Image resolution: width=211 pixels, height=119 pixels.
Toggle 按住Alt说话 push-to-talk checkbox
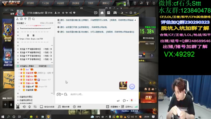(41, 107)
